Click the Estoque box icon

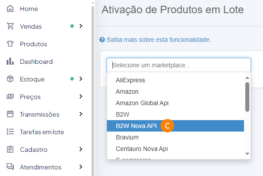coord(10,79)
